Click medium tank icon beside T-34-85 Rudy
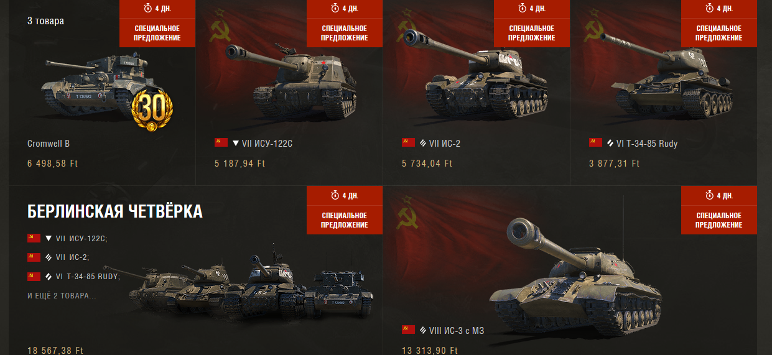The width and height of the screenshot is (772, 355). point(610,144)
